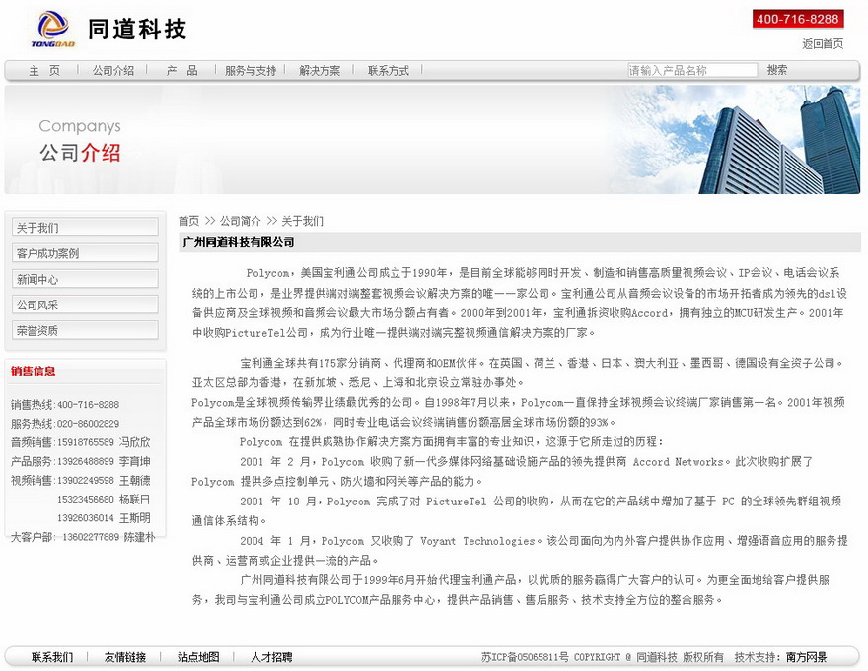The height and width of the screenshot is (671, 868).
Task: Select 公司风采 in the sidebar
Action: pos(85,304)
